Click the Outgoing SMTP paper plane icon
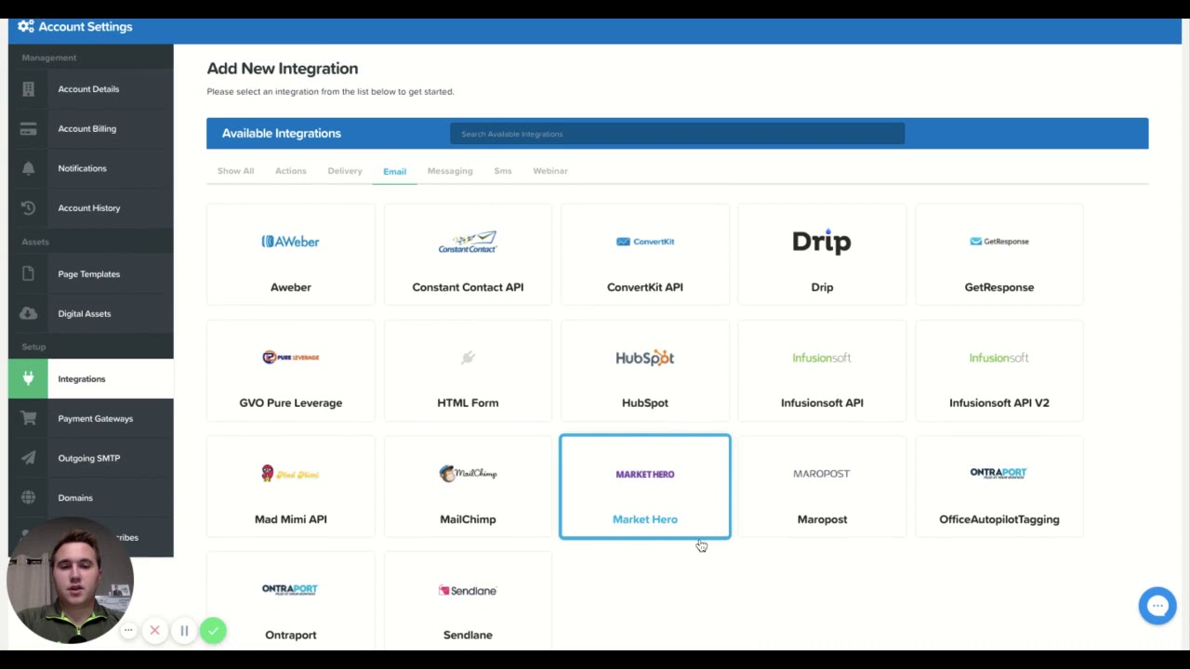The height and width of the screenshot is (669, 1190). (x=28, y=458)
